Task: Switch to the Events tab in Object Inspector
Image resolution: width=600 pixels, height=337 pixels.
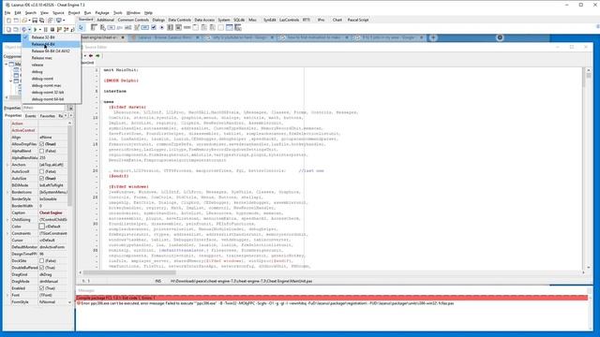Action: point(30,116)
